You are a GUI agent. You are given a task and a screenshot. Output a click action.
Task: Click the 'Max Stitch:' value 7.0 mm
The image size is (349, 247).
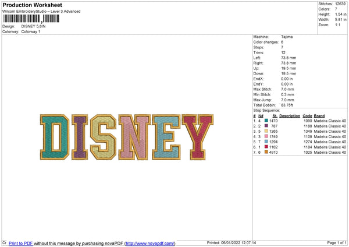tap(287, 89)
